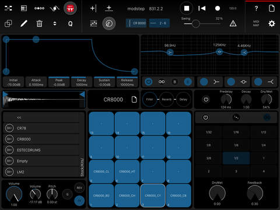Open the list view icon in top toolbar
Image resolution: width=280 pixels, height=210 pixels.
click(24, 8)
